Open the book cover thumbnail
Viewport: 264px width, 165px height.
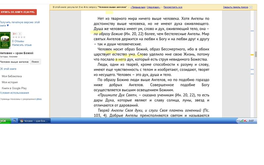point(5,40)
